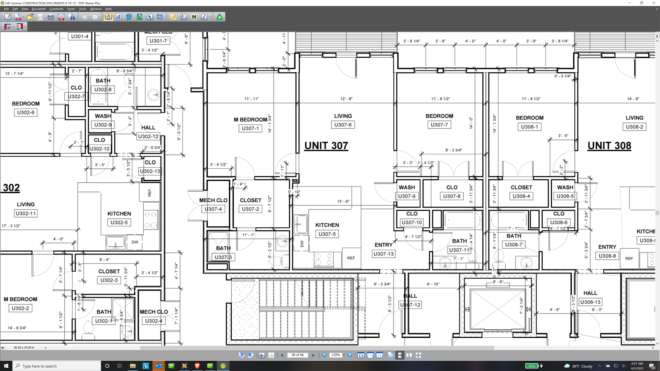Expand the line drawing tool dropdown
660x371 pixels.
(210, 17)
